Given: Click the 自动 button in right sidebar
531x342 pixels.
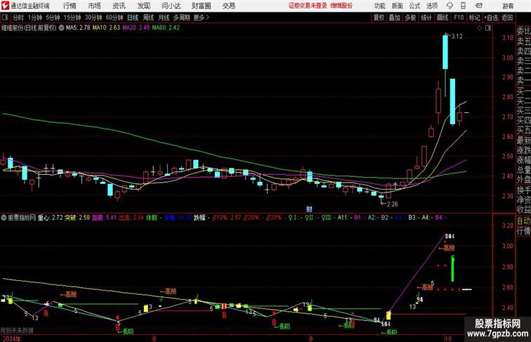Looking at the screenshot, I should pos(523,221).
